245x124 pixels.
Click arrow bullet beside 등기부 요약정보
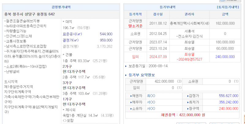click(126, 75)
